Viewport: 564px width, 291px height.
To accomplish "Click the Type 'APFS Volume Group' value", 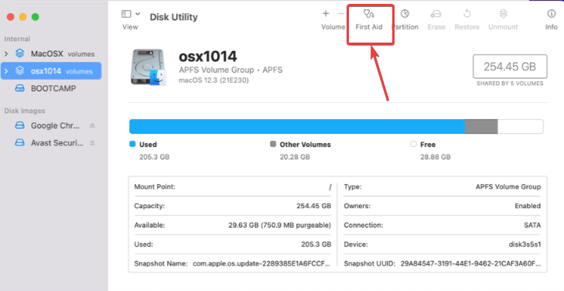I will pyautogui.click(x=508, y=187).
